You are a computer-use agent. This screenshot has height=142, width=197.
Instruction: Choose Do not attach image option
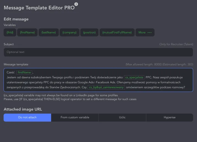click(x=27, y=117)
